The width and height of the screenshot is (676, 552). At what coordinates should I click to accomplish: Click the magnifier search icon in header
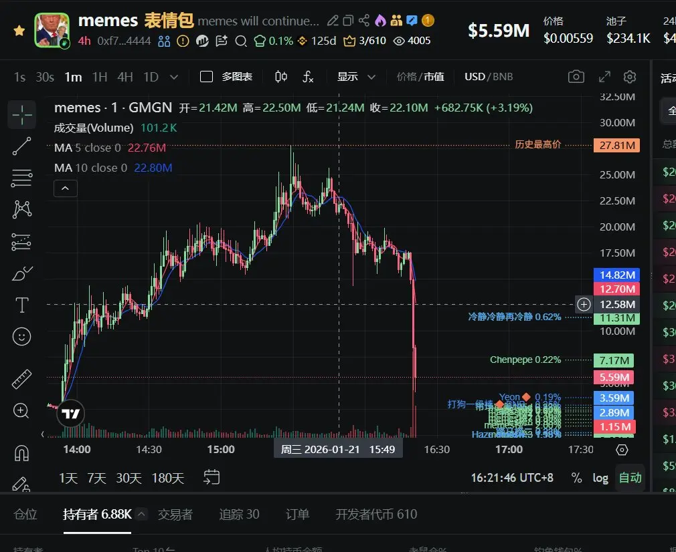pos(241,41)
